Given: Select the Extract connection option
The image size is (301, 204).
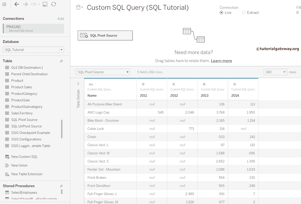Looking at the screenshot, I should coord(244,13).
